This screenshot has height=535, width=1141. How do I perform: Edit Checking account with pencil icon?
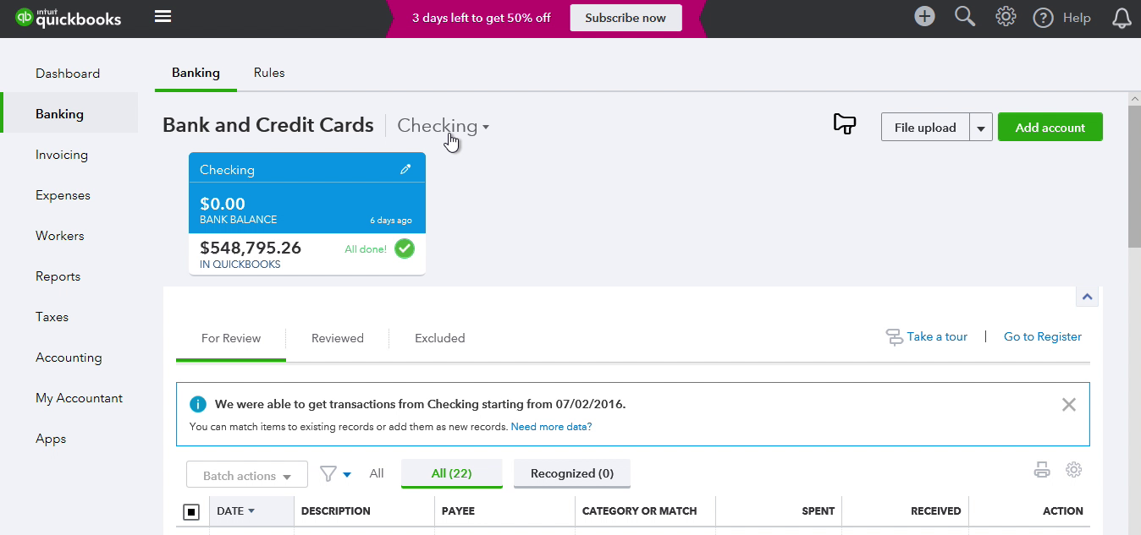pos(405,169)
